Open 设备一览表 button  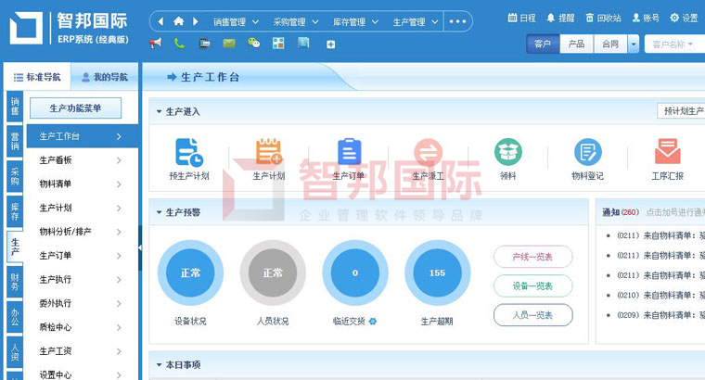(532, 285)
